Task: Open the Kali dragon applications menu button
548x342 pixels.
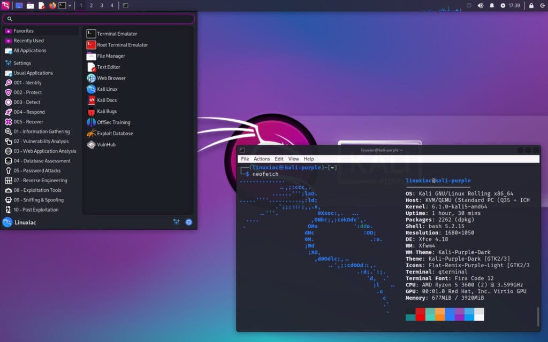Action: coord(5,5)
